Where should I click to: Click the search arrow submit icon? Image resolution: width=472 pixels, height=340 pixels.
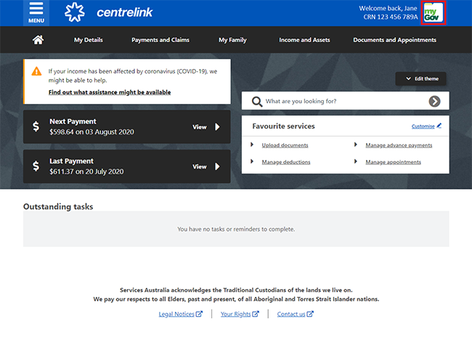point(434,102)
